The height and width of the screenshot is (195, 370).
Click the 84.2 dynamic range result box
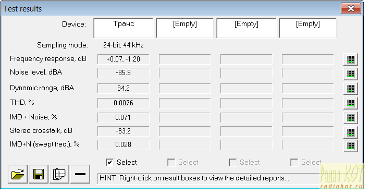click(x=123, y=89)
